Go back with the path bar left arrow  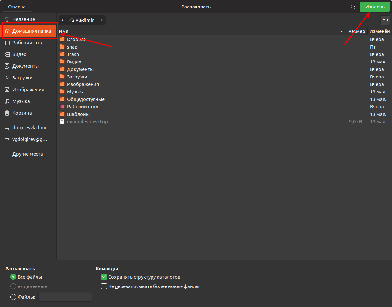tap(62, 20)
